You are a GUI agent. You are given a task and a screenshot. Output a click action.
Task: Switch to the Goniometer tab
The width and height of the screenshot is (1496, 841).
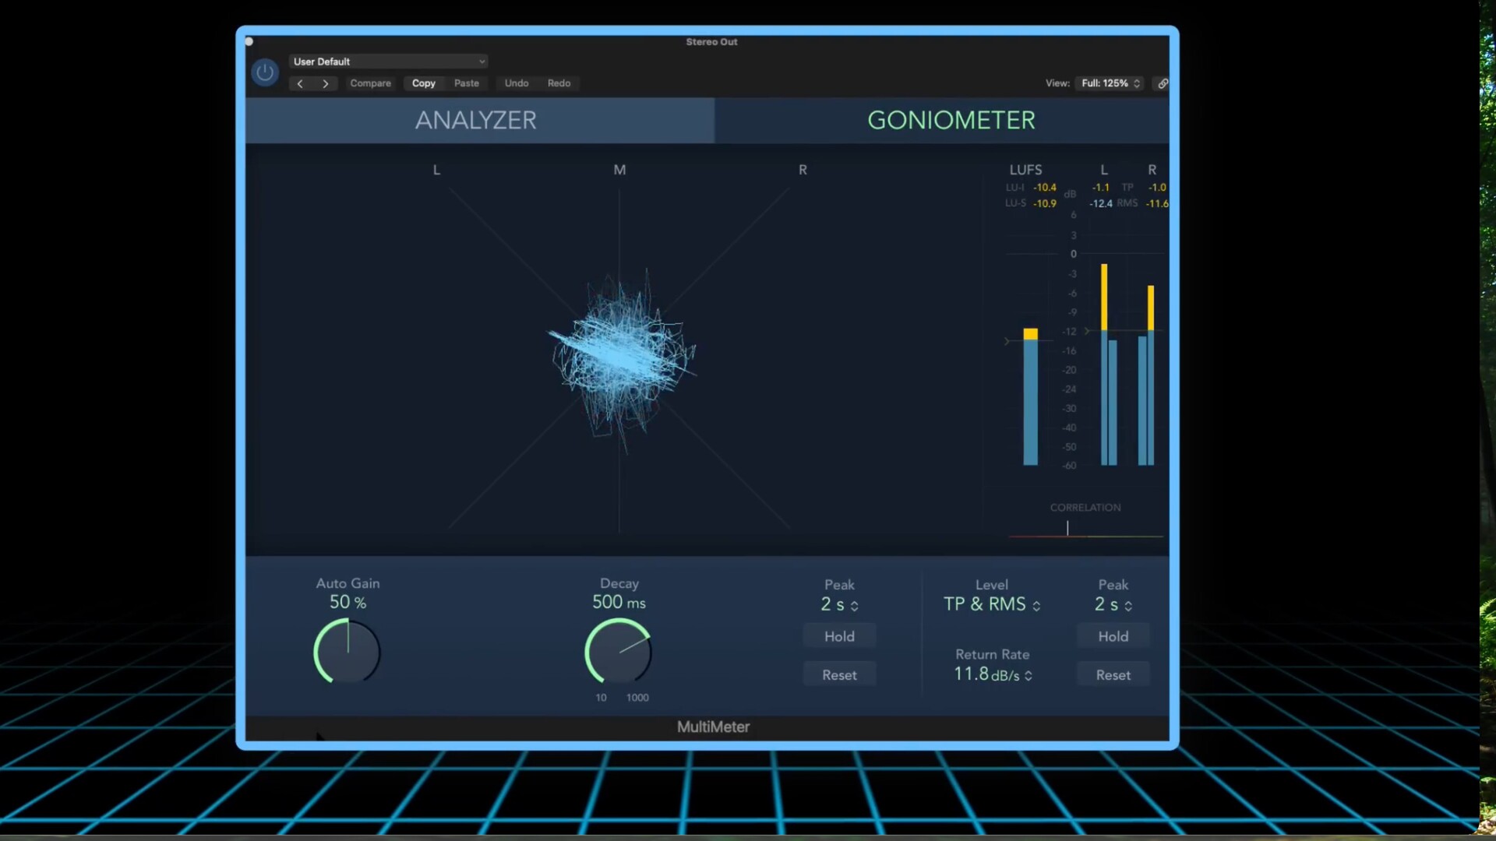(x=951, y=120)
